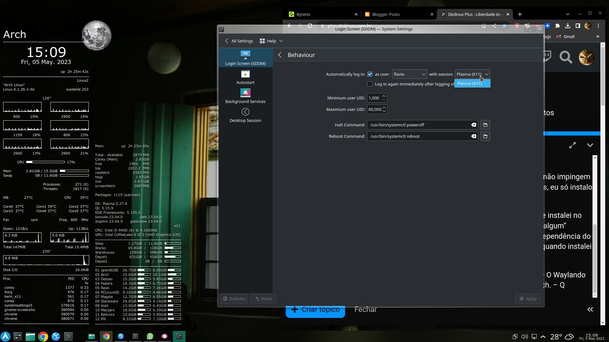Open Background Services settings icon
The width and height of the screenshot is (609, 342).
(245, 93)
